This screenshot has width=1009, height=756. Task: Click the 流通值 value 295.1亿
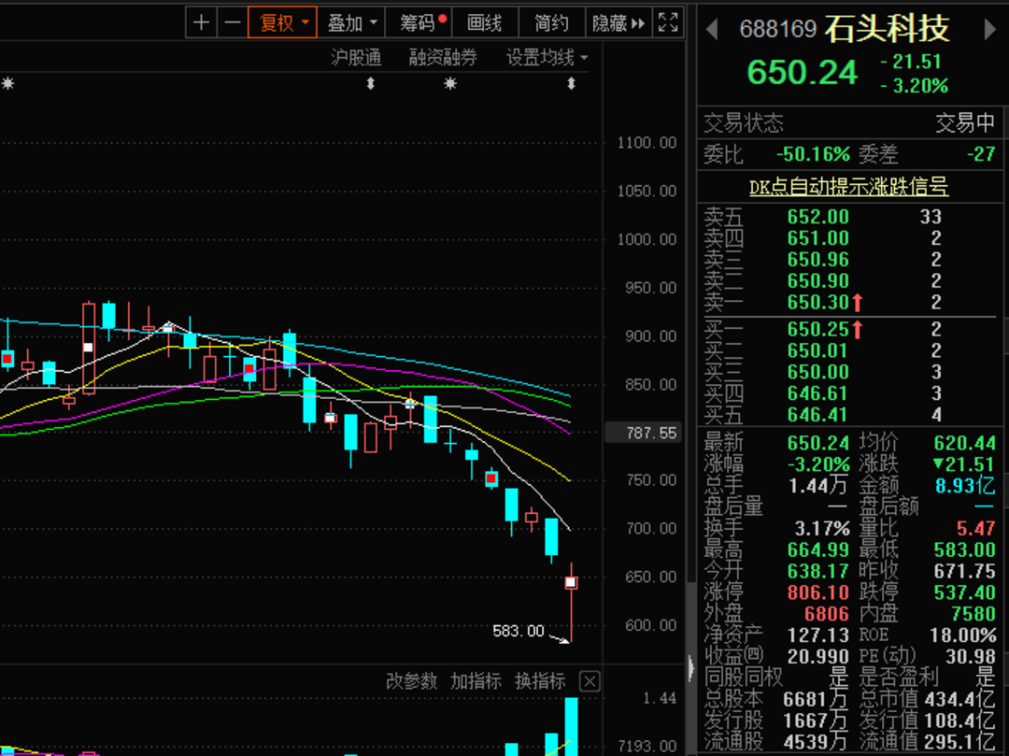[959, 742]
